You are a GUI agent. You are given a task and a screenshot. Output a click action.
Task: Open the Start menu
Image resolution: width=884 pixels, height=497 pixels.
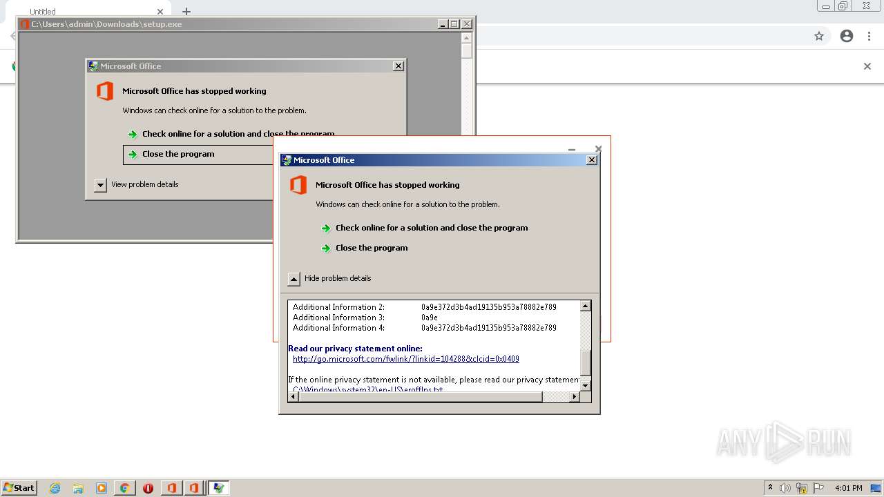(19, 488)
